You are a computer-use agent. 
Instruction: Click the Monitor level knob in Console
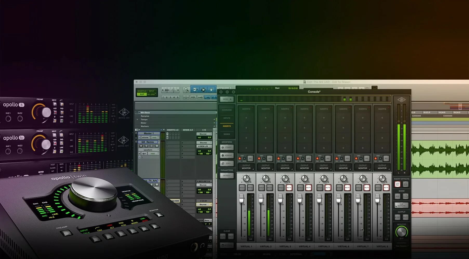401,232
